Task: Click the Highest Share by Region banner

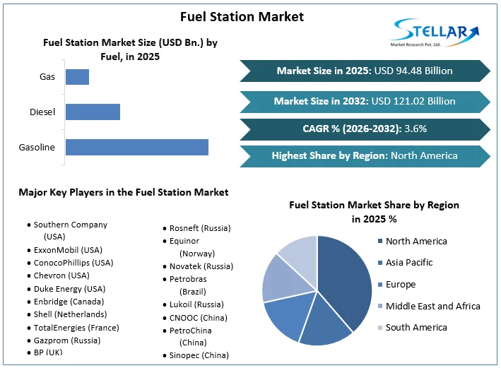Action: click(365, 156)
